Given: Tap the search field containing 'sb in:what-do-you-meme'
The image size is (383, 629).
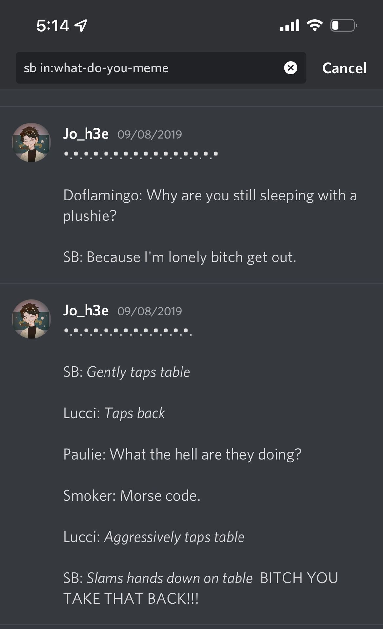Looking at the screenshot, I should [x=161, y=68].
